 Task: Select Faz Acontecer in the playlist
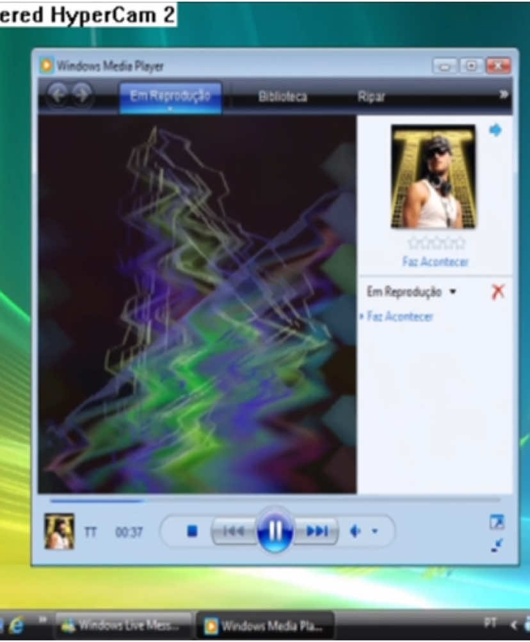pos(399,317)
